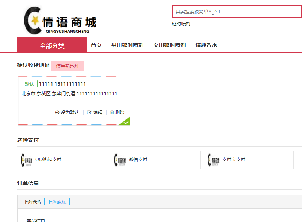Click the 设为默认 link
302x222 pixels.
click(x=70, y=112)
